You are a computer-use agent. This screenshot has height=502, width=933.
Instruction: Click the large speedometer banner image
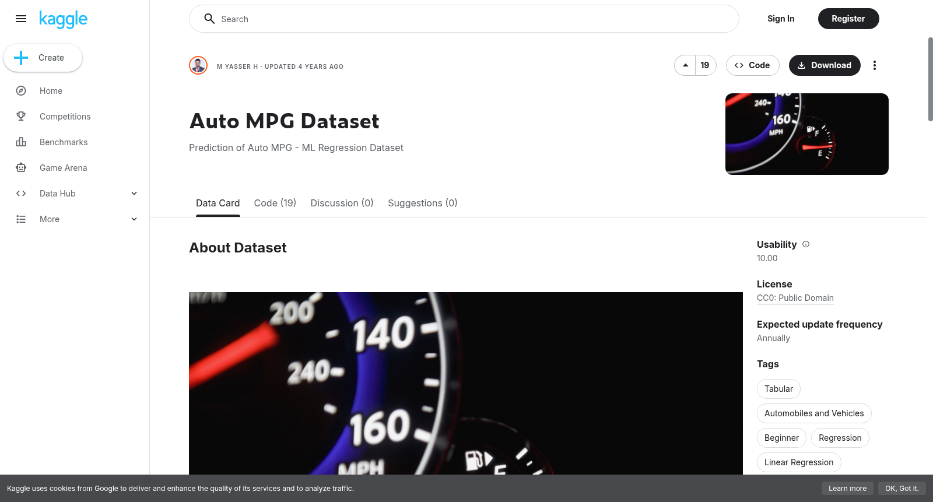466,383
